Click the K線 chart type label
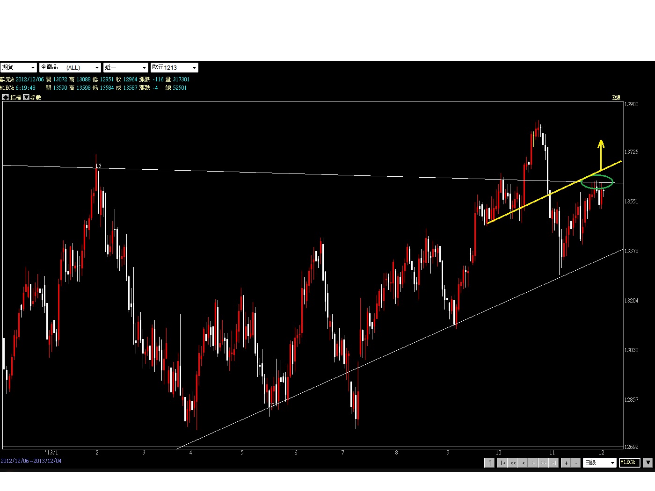 click(x=616, y=97)
